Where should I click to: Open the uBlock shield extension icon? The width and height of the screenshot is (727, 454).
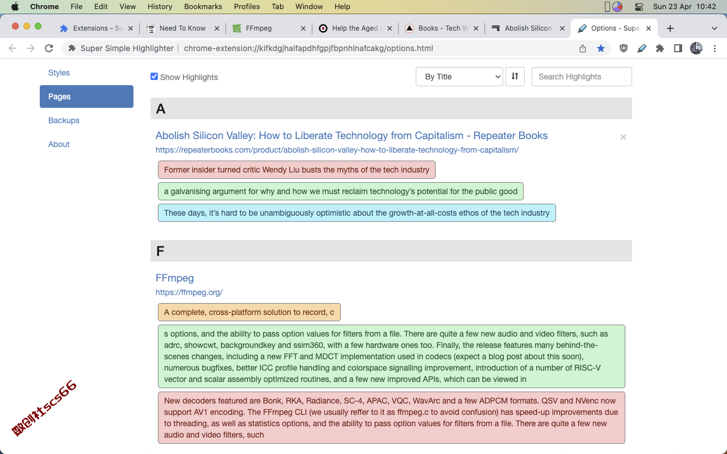(624, 48)
